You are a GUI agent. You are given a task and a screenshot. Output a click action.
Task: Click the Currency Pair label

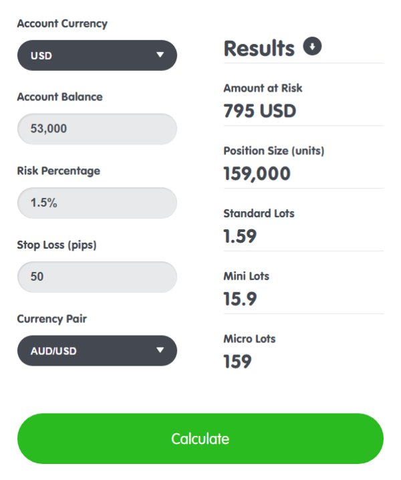[x=52, y=319]
